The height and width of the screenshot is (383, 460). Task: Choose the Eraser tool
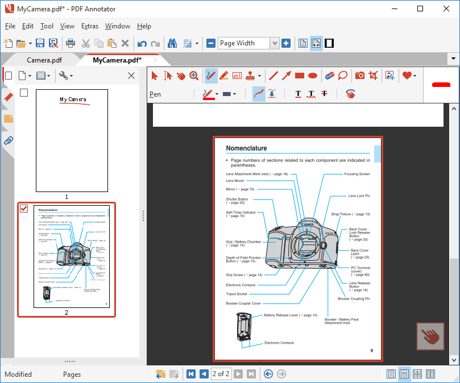[x=330, y=76]
